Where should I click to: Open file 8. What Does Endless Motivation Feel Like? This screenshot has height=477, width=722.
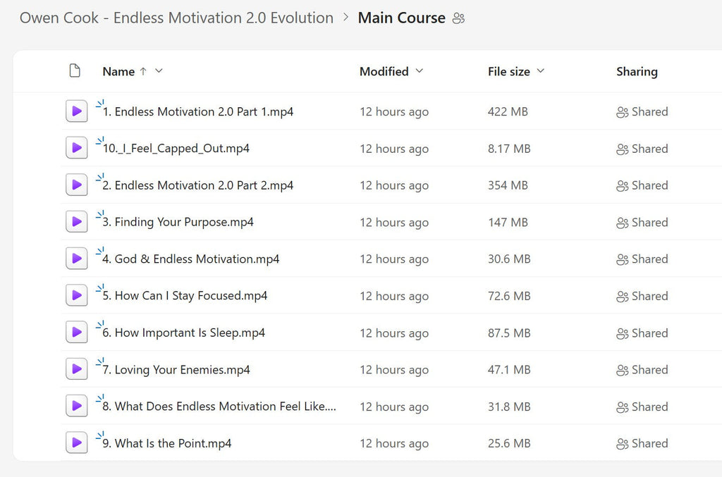pos(219,406)
